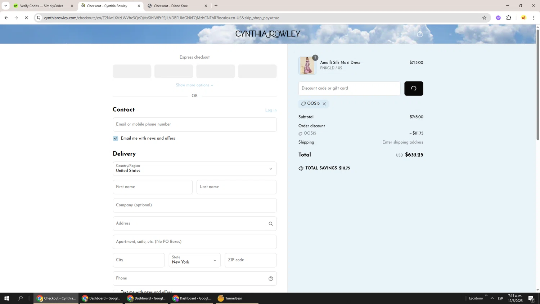Open the second Dashboard Chrome taskbar window
Image resolution: width=540 pixels, height=304 pixels.
147,298
